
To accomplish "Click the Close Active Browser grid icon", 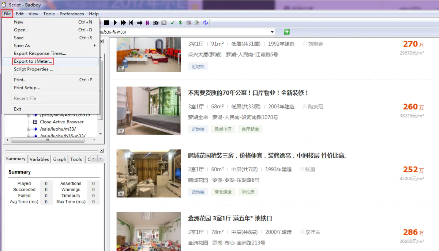I will (35, 122).
